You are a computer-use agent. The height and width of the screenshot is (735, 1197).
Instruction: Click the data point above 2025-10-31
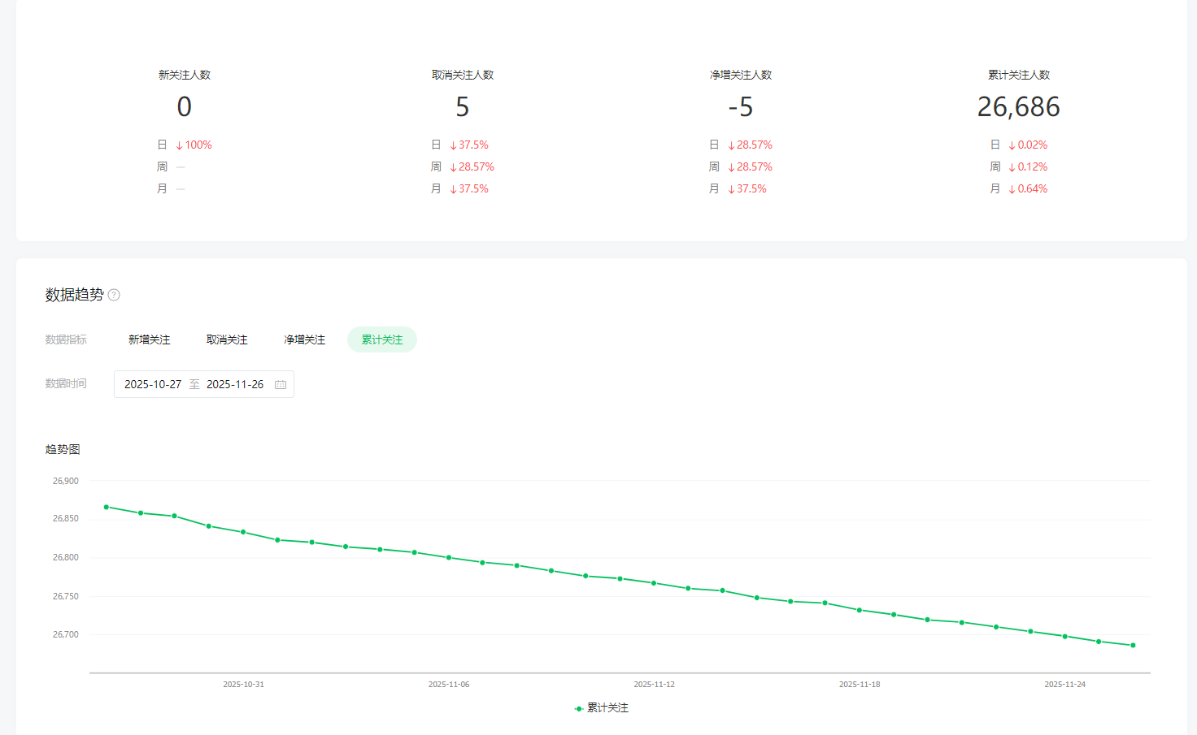(x=243, y=532)
